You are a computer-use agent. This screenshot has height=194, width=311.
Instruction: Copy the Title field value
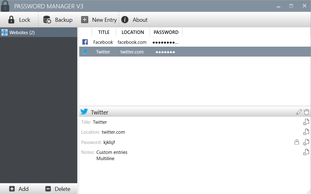(306, 122)
